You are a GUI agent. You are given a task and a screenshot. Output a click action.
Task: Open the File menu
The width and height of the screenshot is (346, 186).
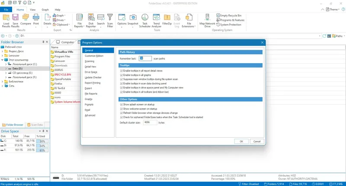[6, 10]
